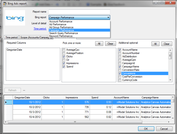Viewport: 177px width, 134px height.
Task: Toggle the AverageCpc checkbox
Action: click(x=64, y=50)
